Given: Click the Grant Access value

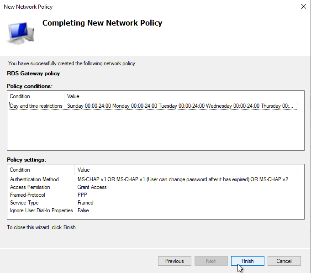Looking at the screenshot, I should point(92,187).
